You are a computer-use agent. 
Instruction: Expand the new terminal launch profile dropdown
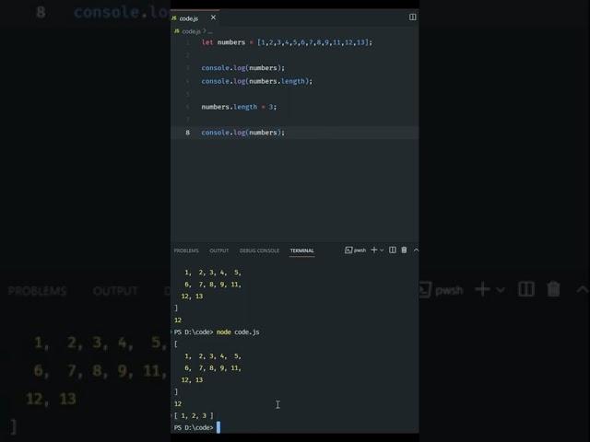tap(382, 250)
